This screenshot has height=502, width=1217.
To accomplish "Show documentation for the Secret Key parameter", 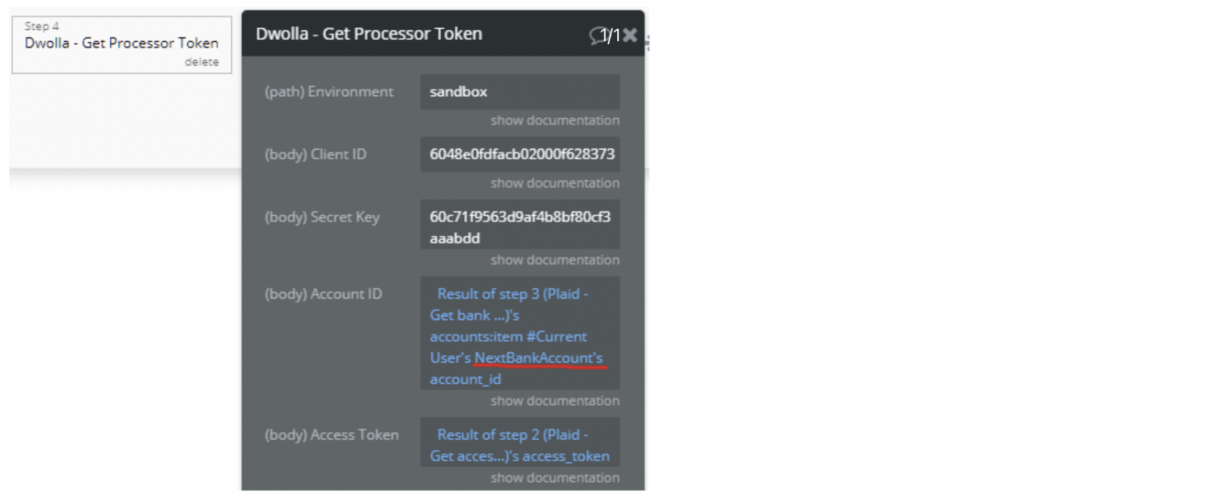I will 555,260.
